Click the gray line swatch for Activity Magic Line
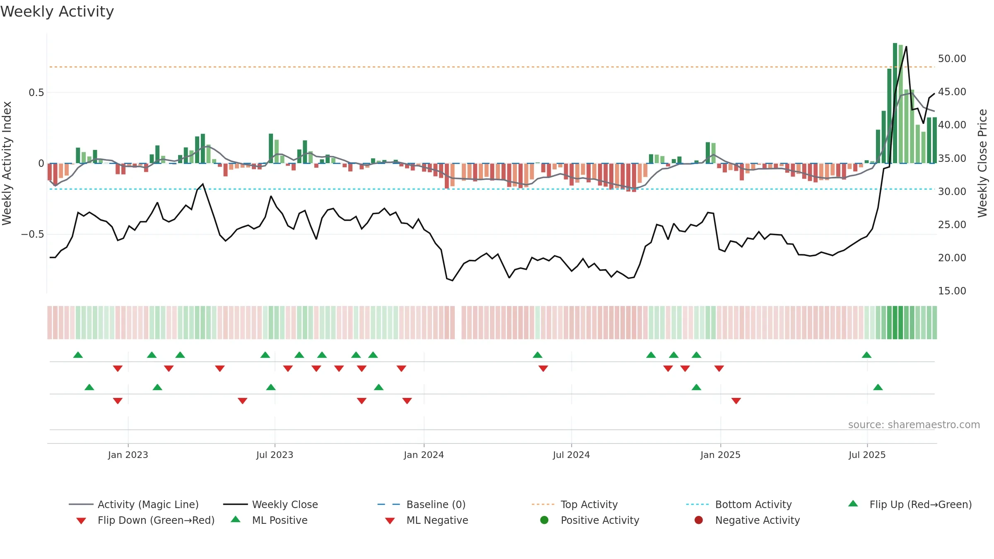This screenshot has height=559, width=994. pyautogui.click(x=81, y=504)
